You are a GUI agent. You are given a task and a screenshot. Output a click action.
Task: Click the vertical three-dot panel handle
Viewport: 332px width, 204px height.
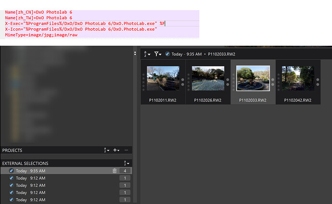coord(135,53)
